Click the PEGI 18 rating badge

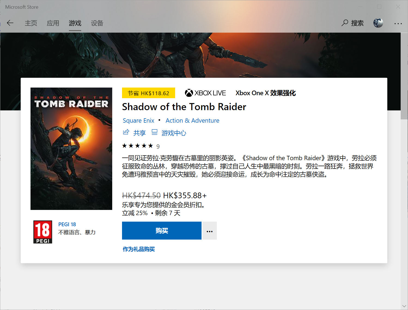[x=43, y=232]
